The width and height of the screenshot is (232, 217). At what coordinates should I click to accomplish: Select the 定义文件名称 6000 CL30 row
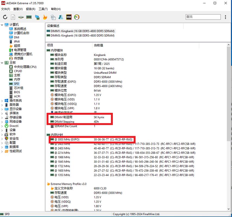point(78,188)
